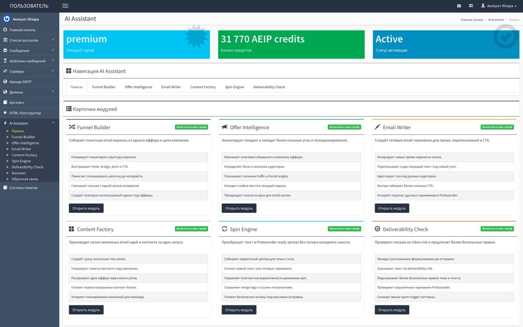Click the Offer Intelligence megaphone icon

(x=224, y=127)
